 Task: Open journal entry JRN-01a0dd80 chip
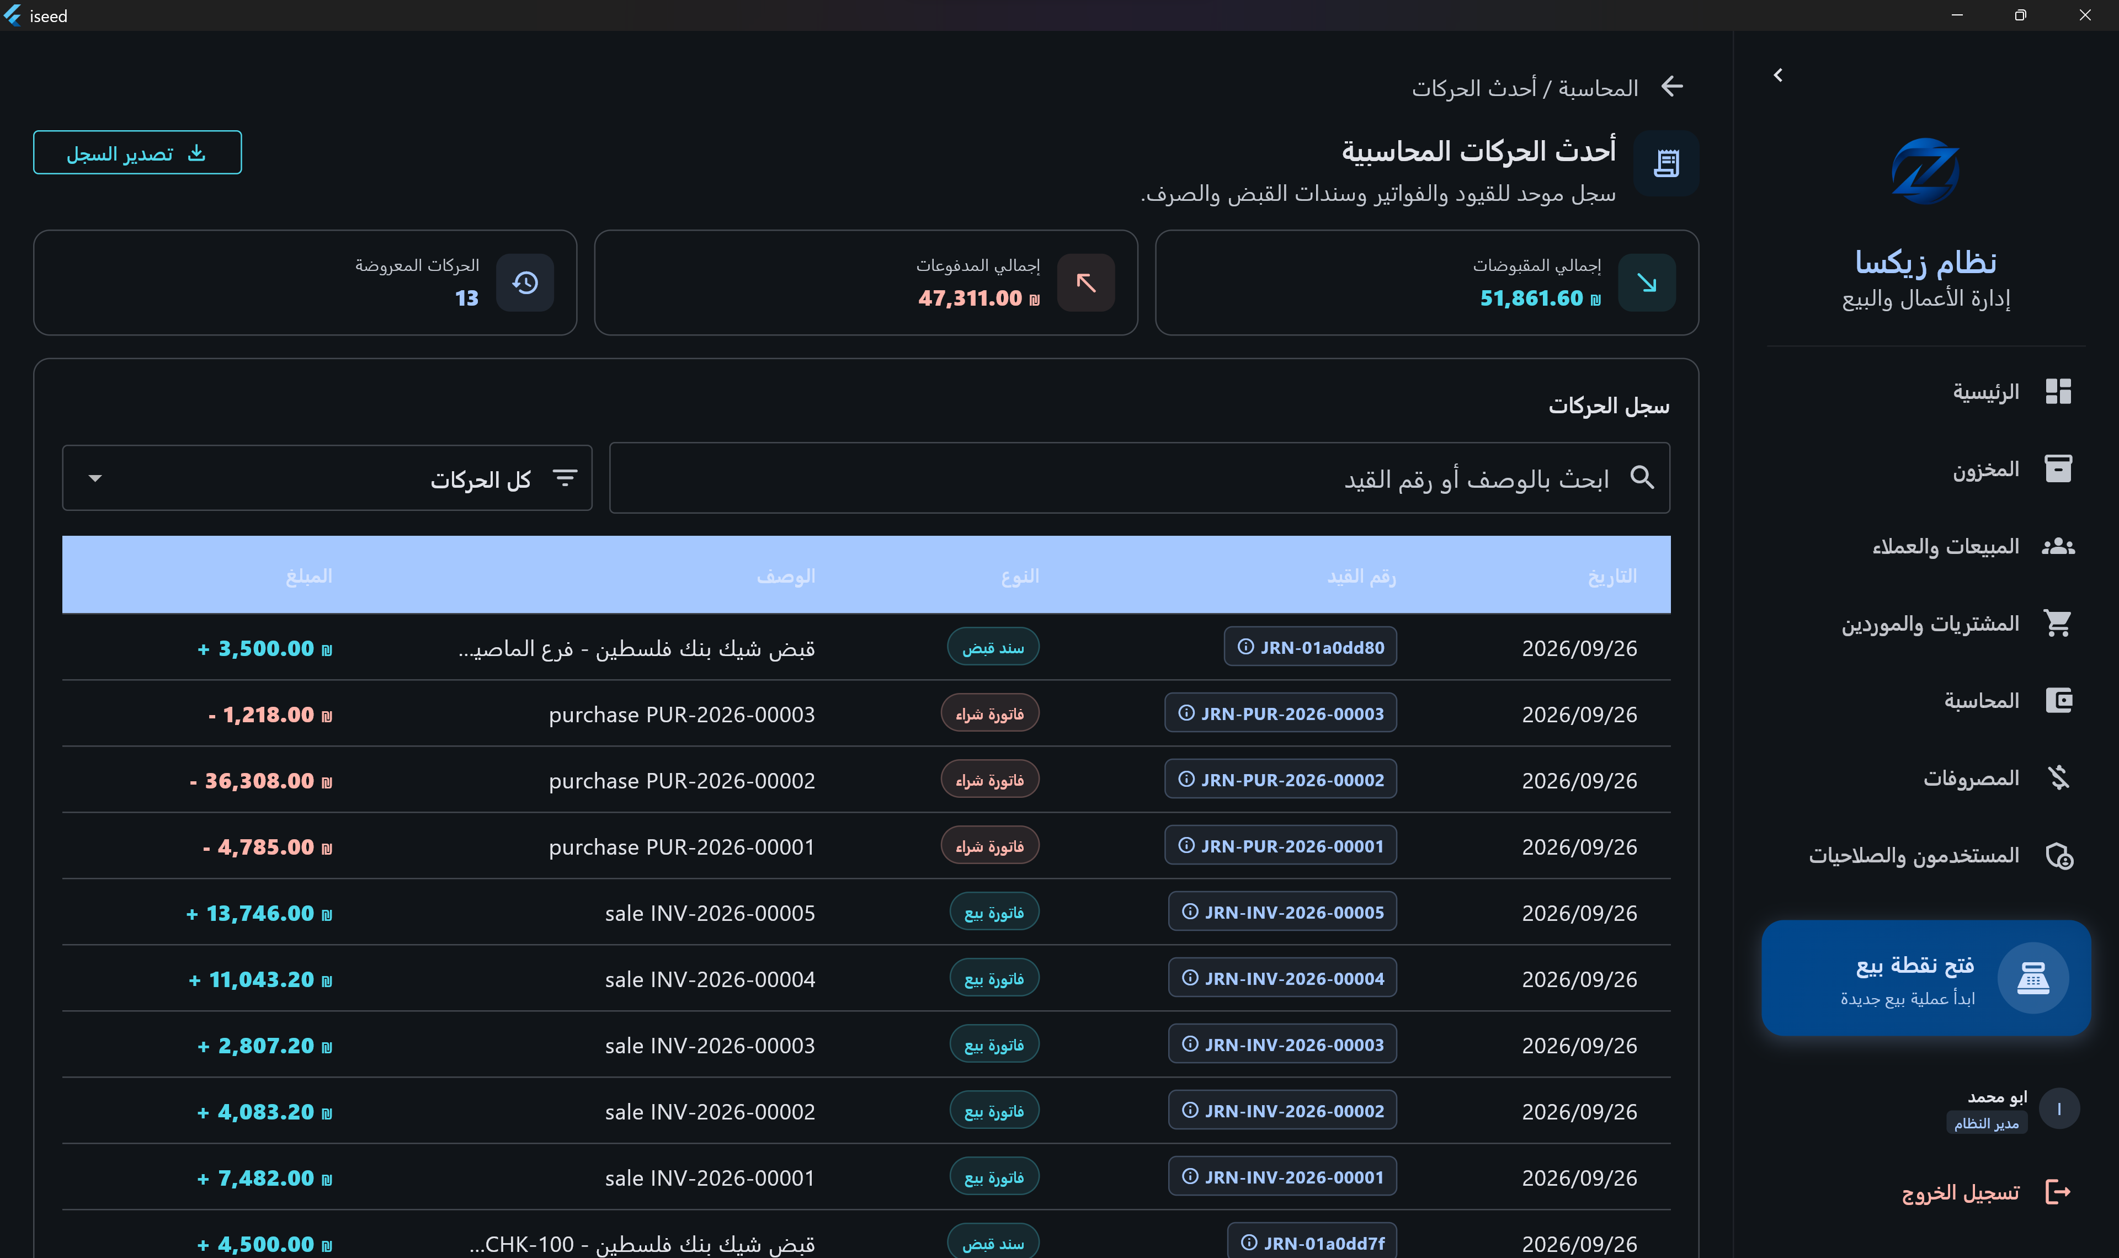click(x=1311, y=647)
